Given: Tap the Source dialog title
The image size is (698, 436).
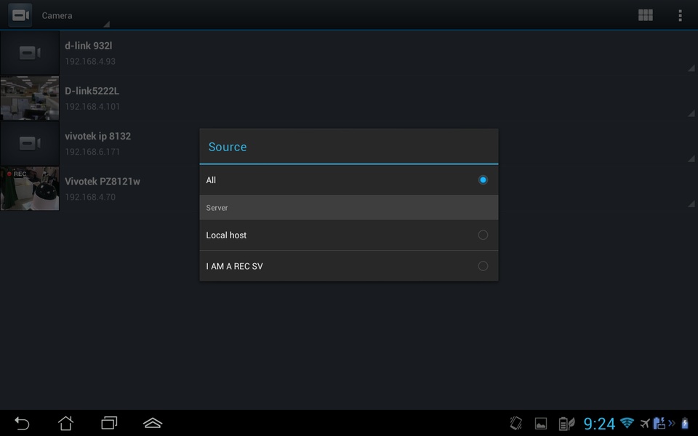Looking at the screenshot, I should [228, 147].
